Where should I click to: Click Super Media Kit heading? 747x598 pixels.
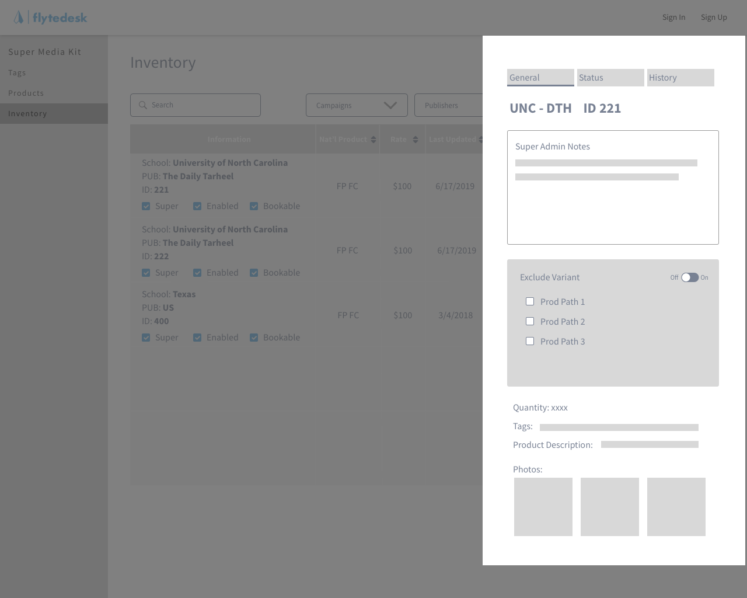coord(45,51)
